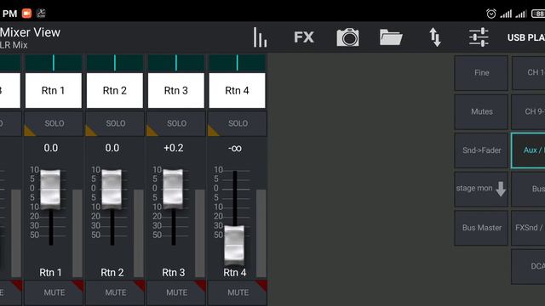
Task: Expand the stage mon down-arrow selector
Action: 481,189
